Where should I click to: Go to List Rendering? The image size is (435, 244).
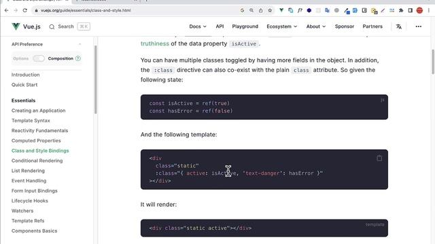28,171
